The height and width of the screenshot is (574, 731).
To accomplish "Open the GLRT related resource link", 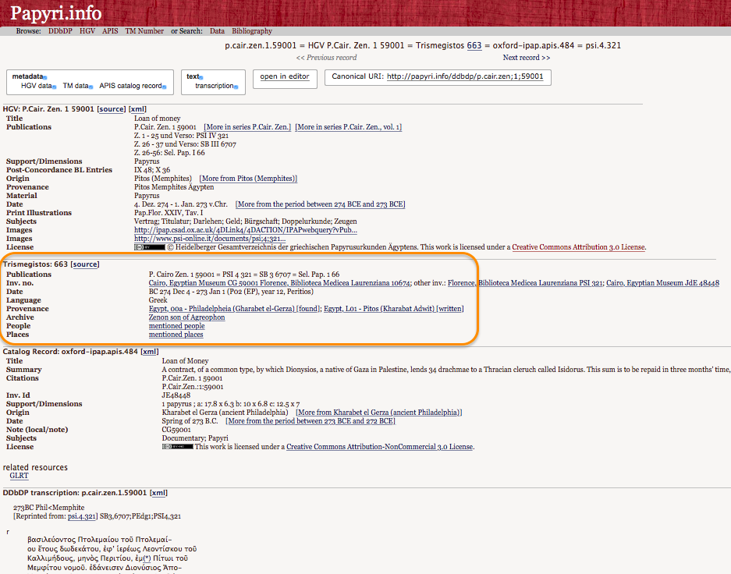I will coord(20,476).
